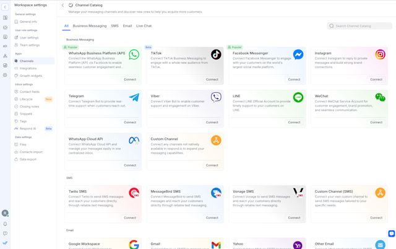
Task: Click the Gmail logo icon
Action: pos(216,245)
